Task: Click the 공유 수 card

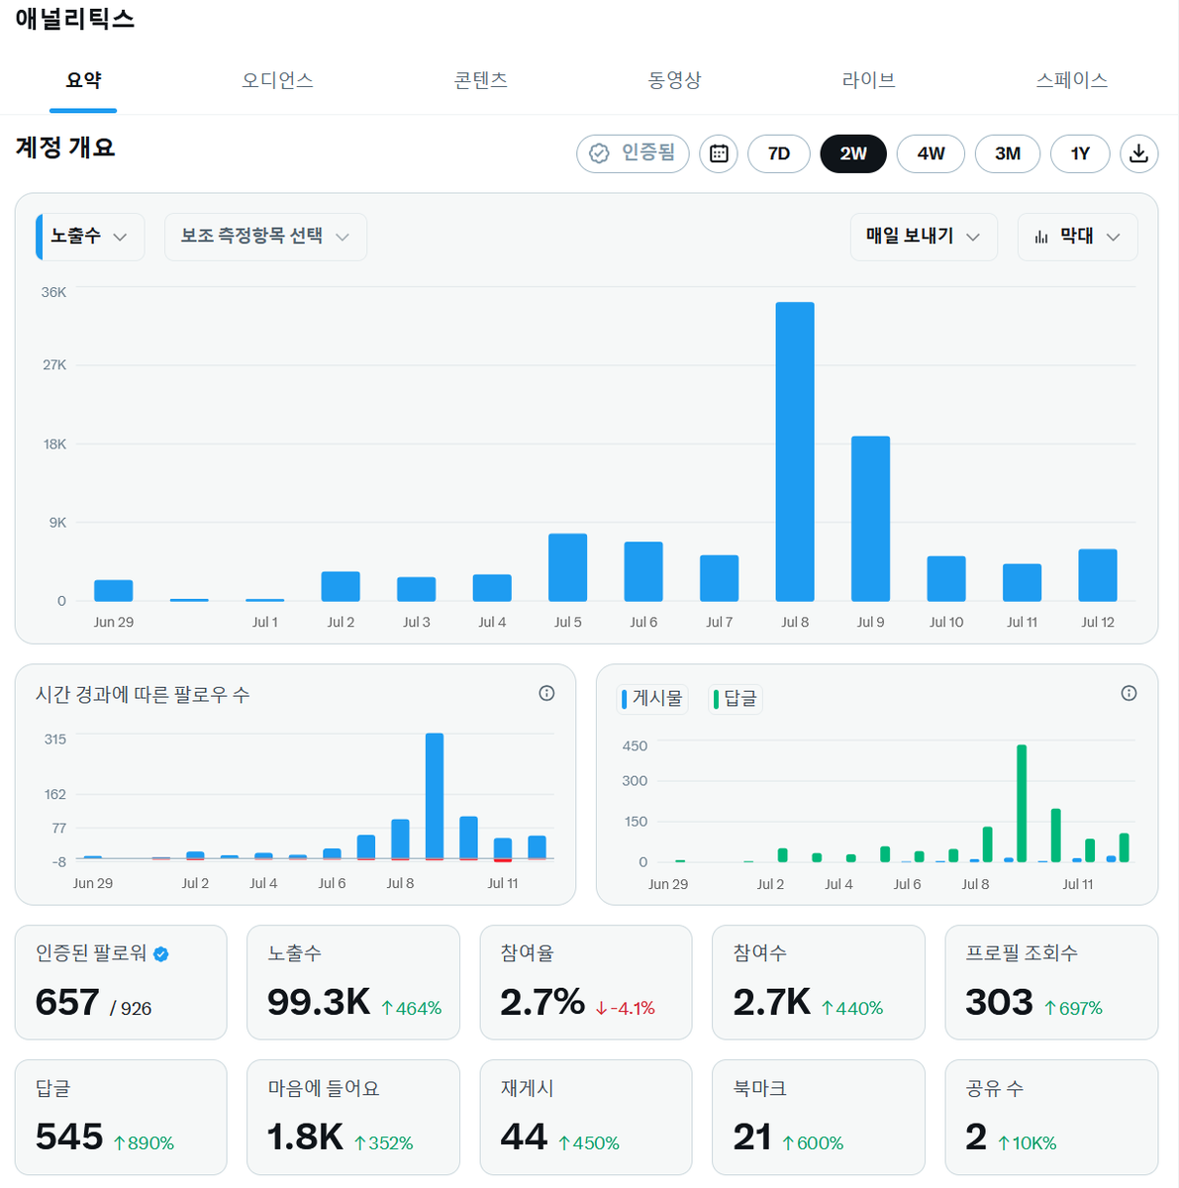Action: point(1051,1117)
